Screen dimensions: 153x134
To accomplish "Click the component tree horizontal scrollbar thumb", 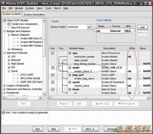I will 17,98.
